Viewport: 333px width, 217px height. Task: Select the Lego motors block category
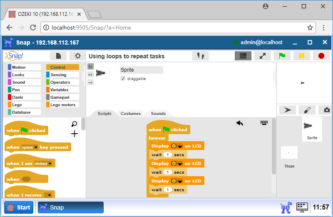point(63,105)
